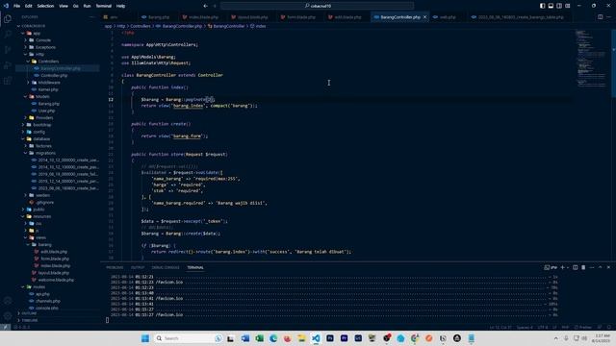Kill terminal using the trash icon

(x=583, y=267)
